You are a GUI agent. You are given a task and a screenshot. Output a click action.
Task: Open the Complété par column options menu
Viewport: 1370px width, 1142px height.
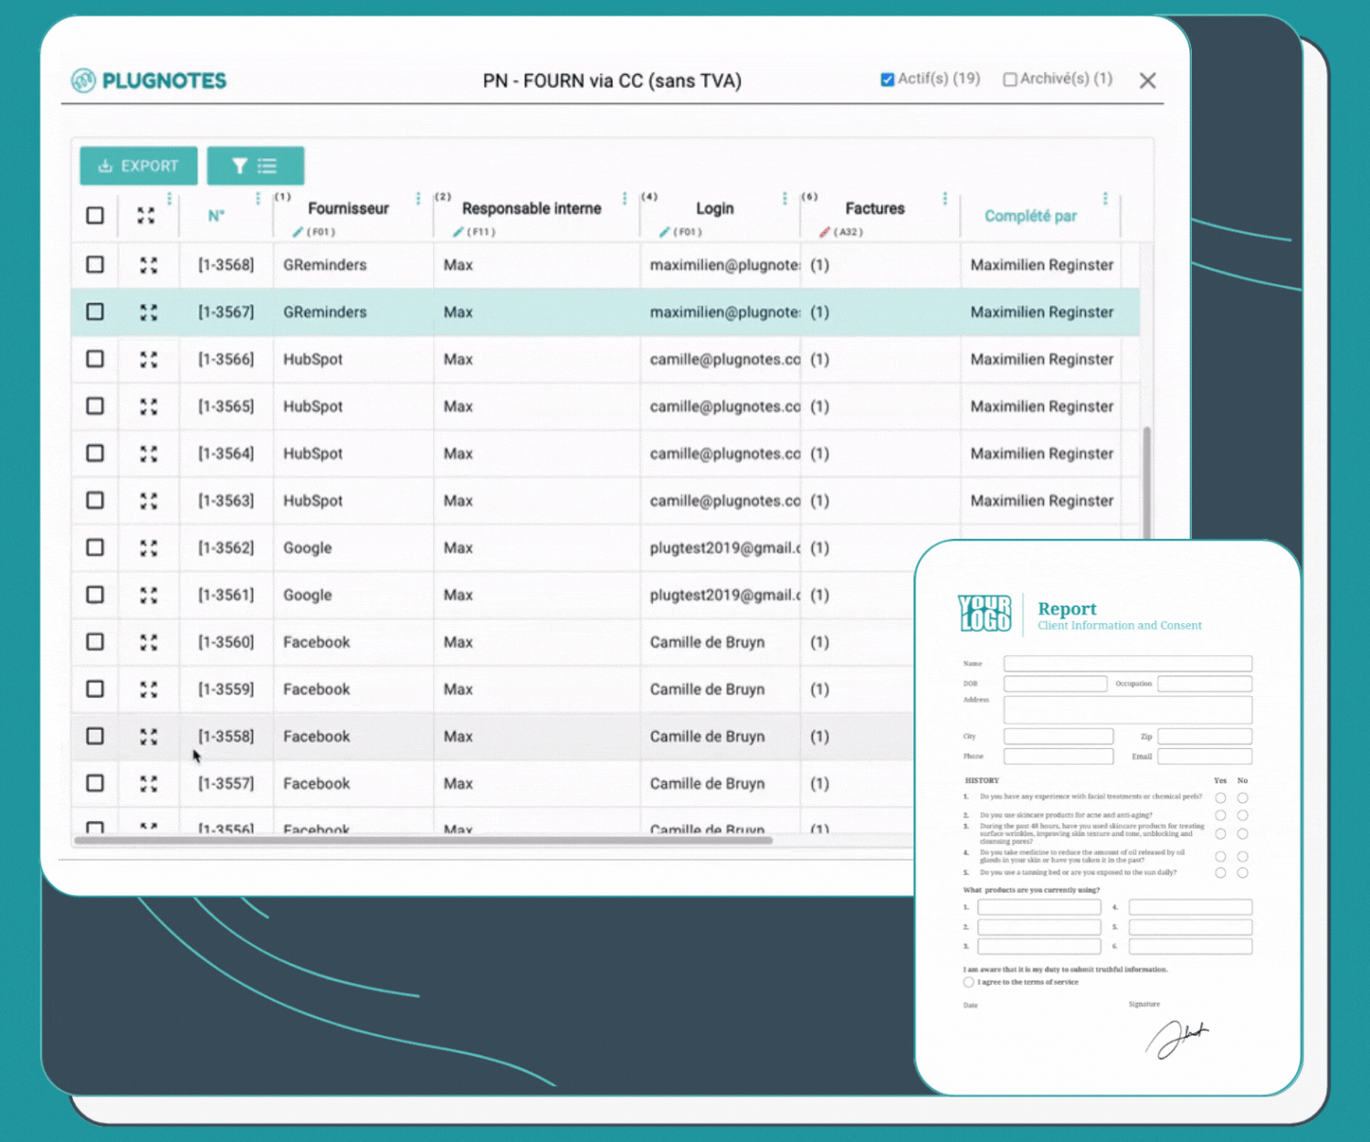1105,197
